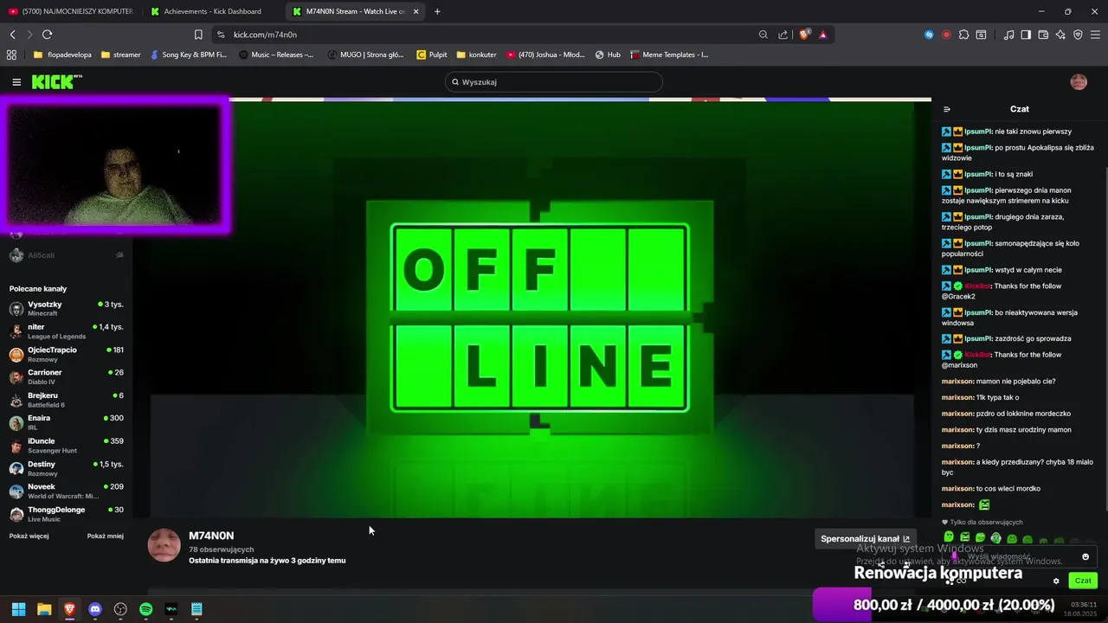Open the bookmarks apps grid icon
The image size is (1108, 623).
click(11, 55)
